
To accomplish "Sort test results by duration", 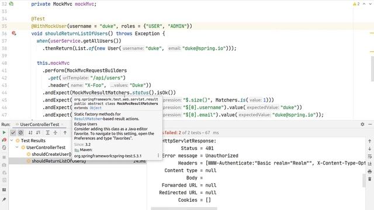I will (38, 132).
